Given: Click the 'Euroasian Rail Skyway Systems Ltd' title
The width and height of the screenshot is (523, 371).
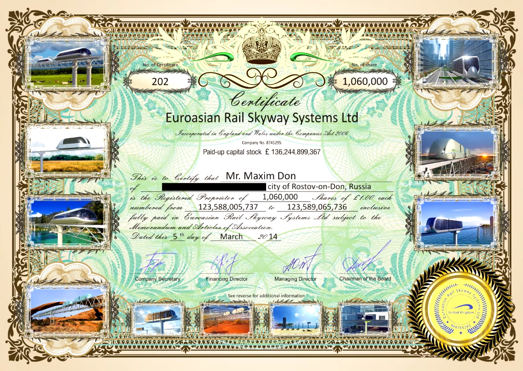Looking at the screenshot, I should [262, 118].
